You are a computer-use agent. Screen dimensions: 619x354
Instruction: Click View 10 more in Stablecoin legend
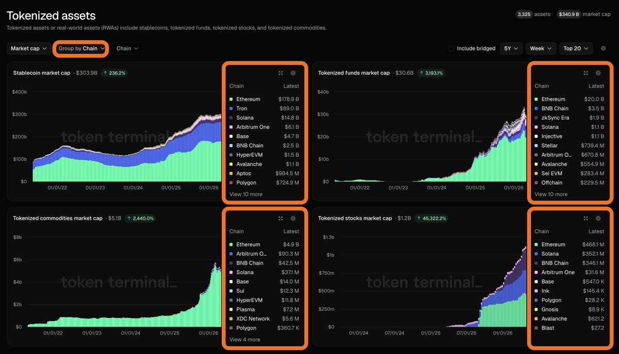246,194
